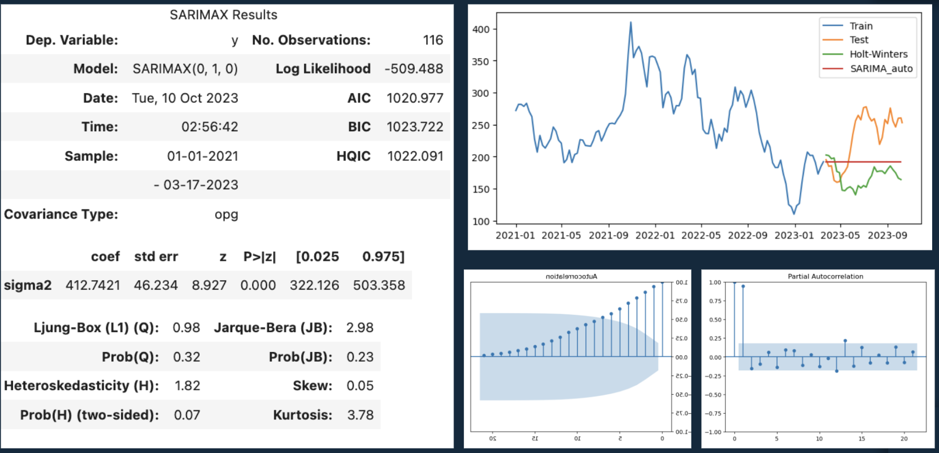Image resolution: width=939 pixels, height=453 pixels.
Task: Select the SARIMA_auto legend label
Action: coord(881,68)
